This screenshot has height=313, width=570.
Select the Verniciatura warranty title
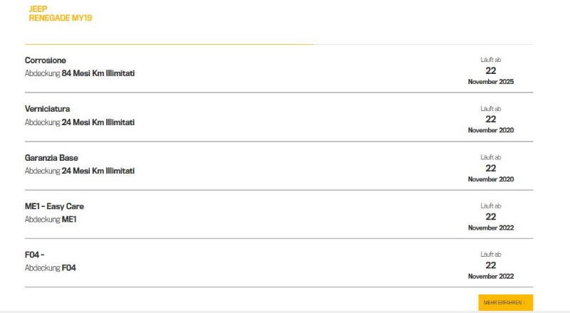click(48, 109)
